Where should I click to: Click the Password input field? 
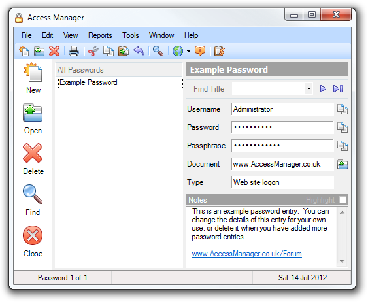click(x=282, y=127)
